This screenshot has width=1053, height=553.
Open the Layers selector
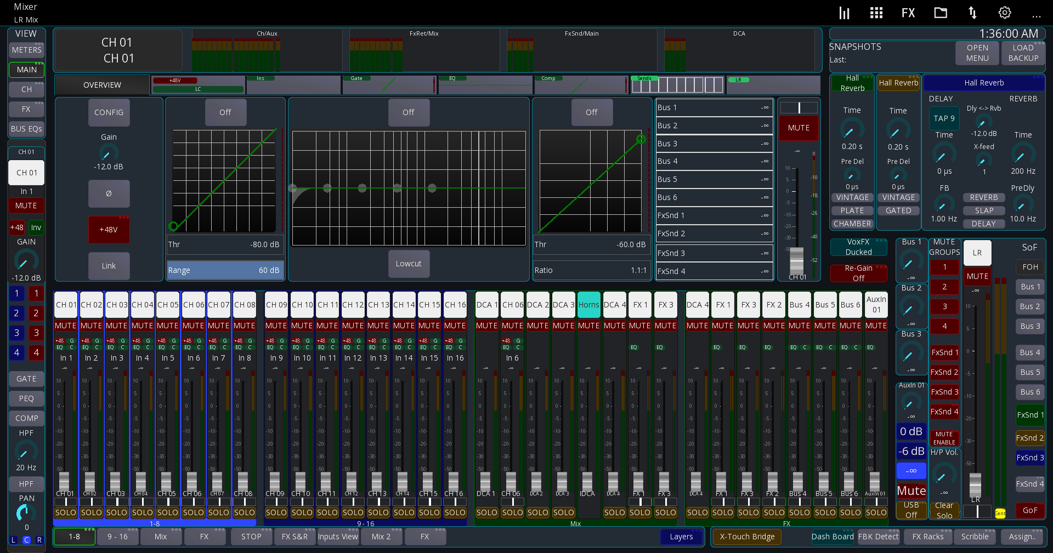681,537
